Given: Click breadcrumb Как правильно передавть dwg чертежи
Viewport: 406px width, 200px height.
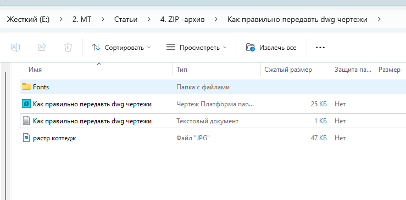Looking at the screenshot, I should click(297, 19).
